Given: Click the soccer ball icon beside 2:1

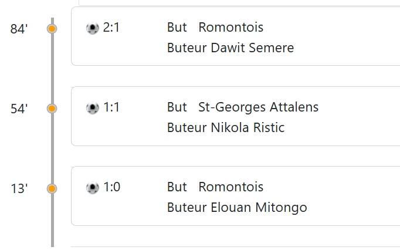Looking at the screenshot, I should 93,28.
